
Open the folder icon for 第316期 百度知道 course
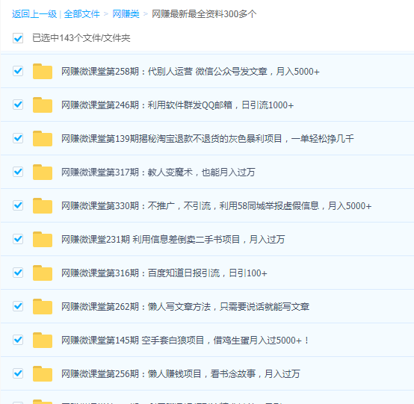point(43,273)
